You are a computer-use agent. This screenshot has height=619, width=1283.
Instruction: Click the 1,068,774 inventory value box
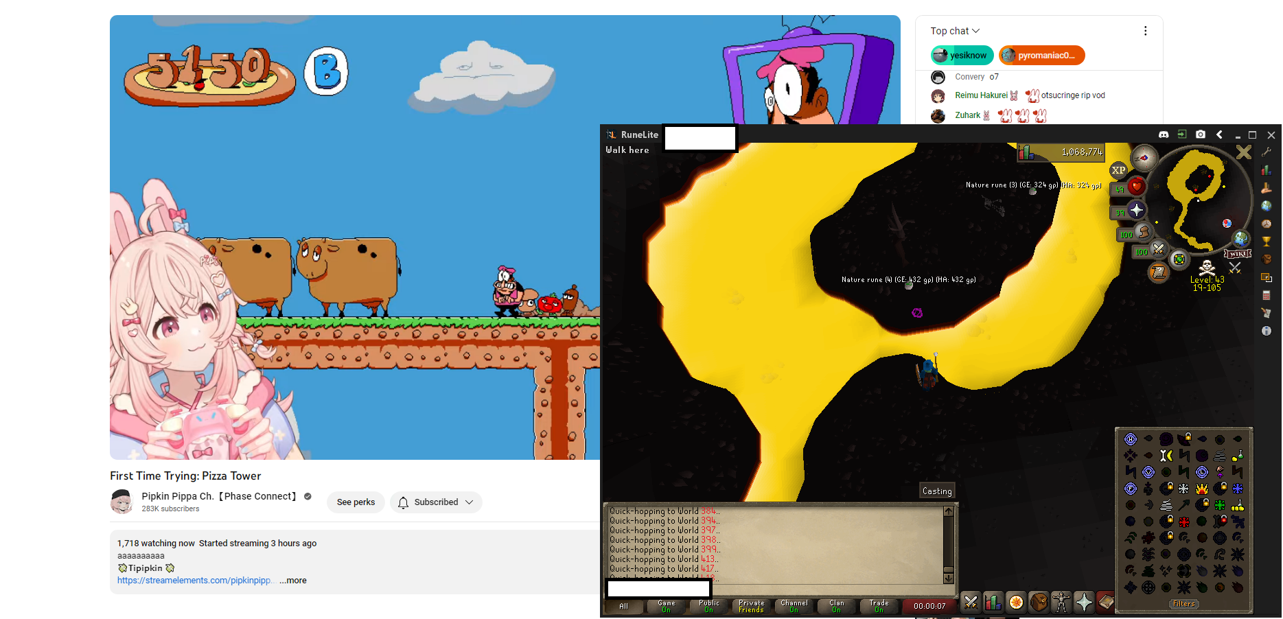(x=1061, y=152)
